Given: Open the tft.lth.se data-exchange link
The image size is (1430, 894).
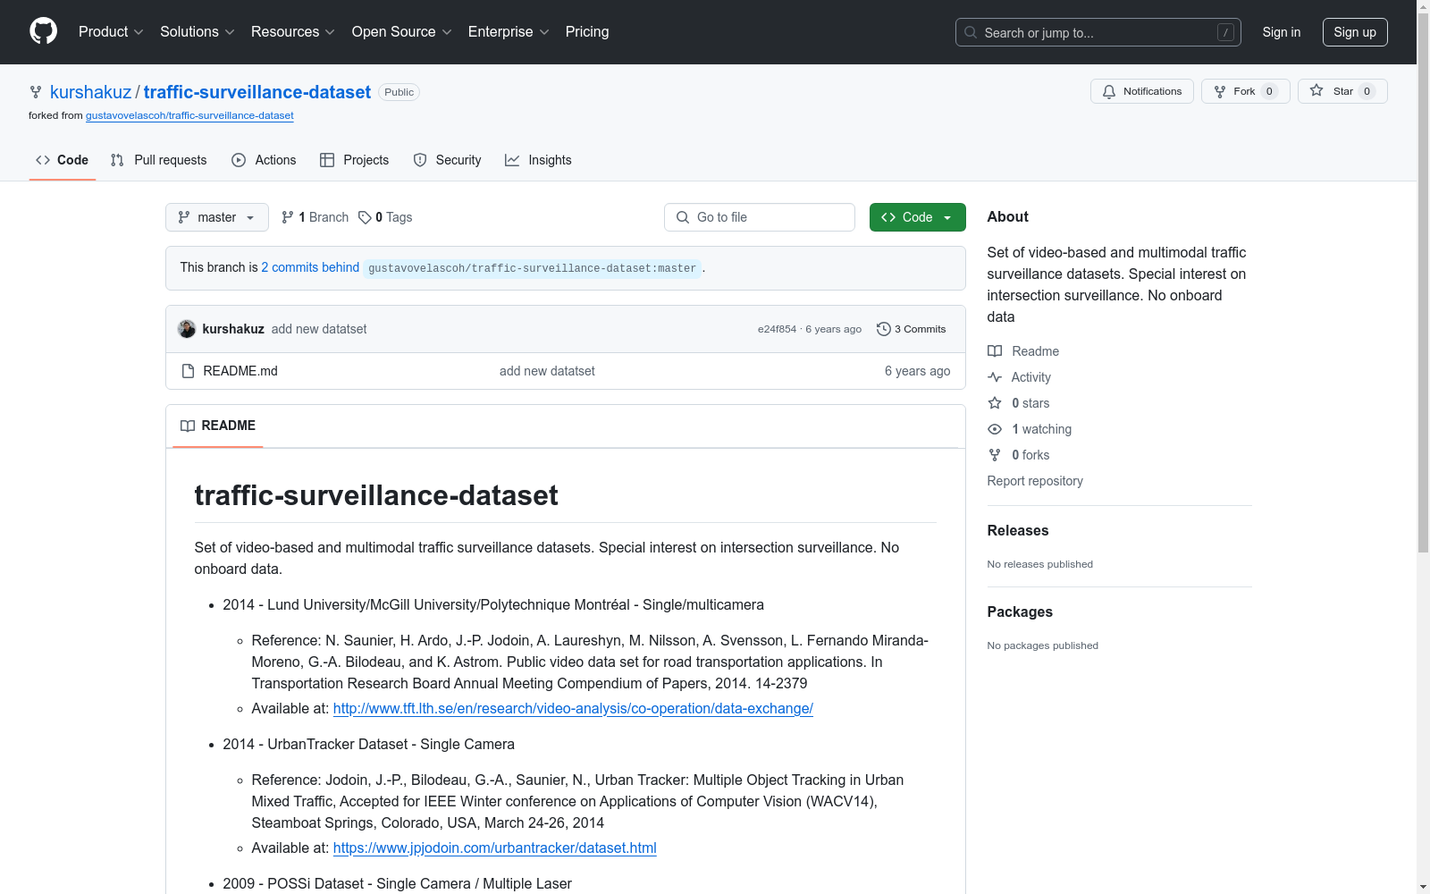Looking at the screenshot, I should click(573, 708).
